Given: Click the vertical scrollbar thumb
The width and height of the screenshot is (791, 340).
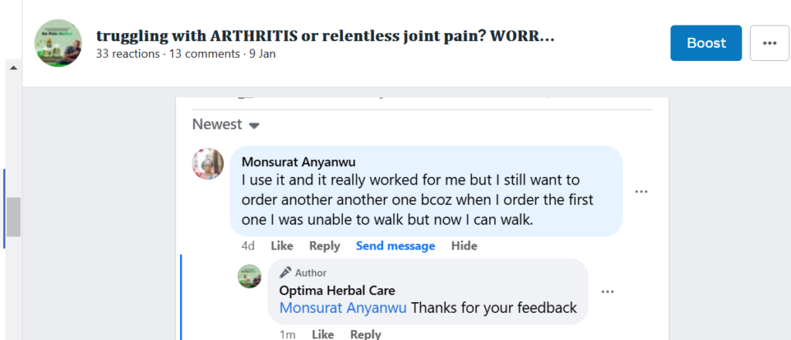Looking at the screenshot, I should click(x=13, y=216).
